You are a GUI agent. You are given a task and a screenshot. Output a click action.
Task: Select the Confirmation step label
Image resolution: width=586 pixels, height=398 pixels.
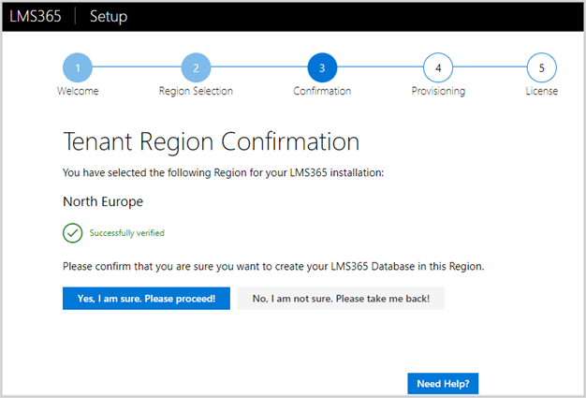(x=322, y=92)
